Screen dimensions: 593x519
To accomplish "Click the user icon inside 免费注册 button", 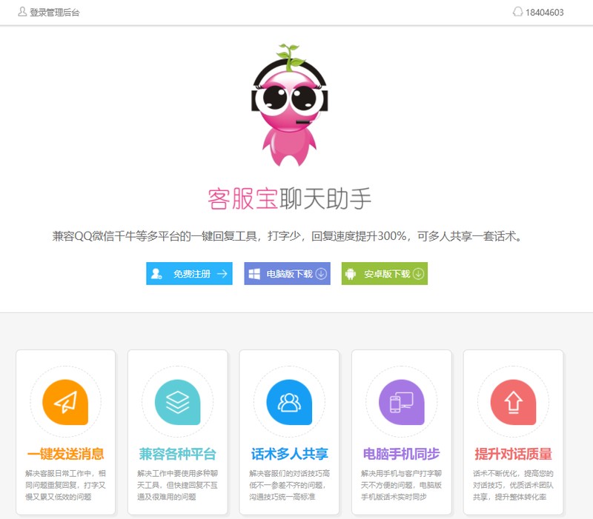I will pyautogui.click(x=156, y=273).
